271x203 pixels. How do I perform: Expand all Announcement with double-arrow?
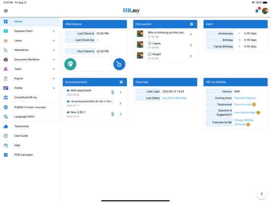[x=121, y=82]
